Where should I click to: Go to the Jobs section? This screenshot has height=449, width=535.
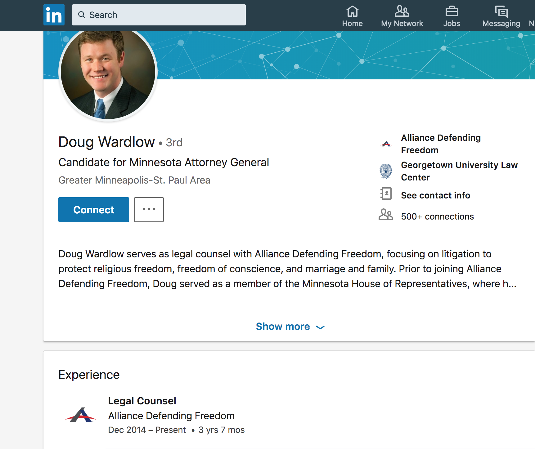coord(452,16)
